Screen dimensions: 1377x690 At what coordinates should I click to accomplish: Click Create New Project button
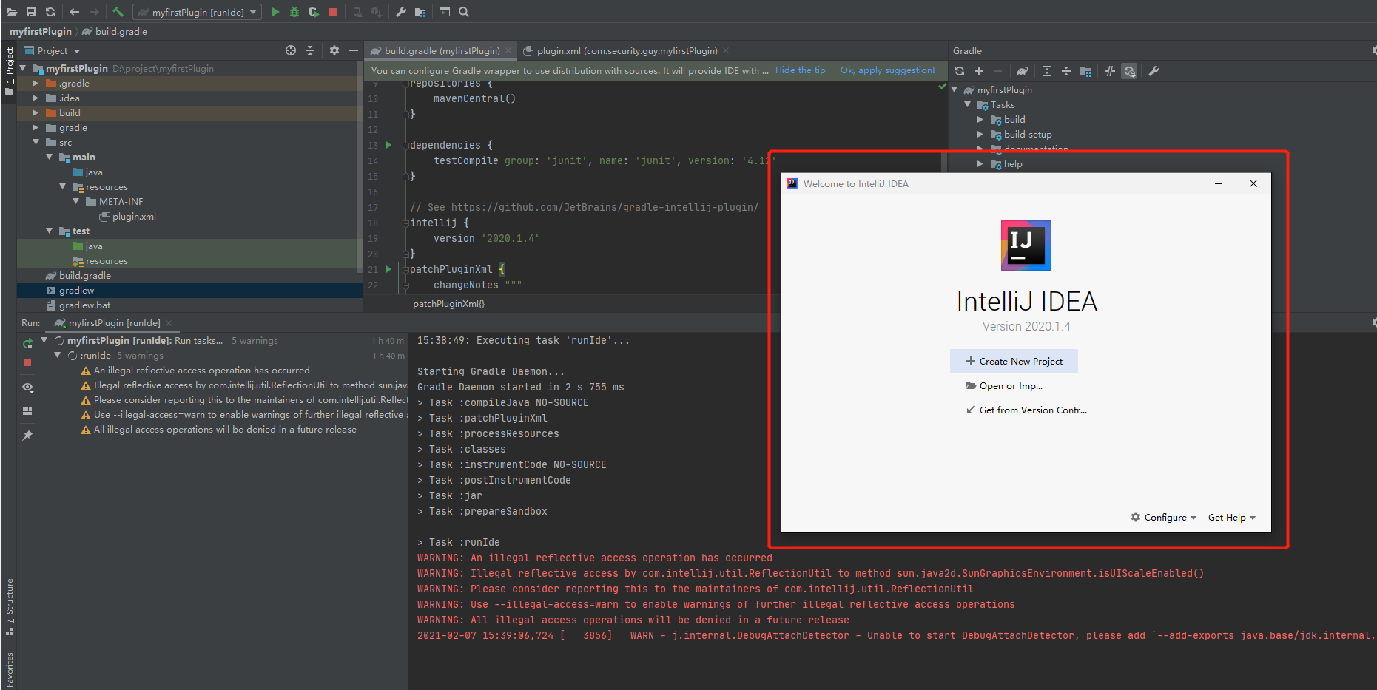coord(1014,362)
